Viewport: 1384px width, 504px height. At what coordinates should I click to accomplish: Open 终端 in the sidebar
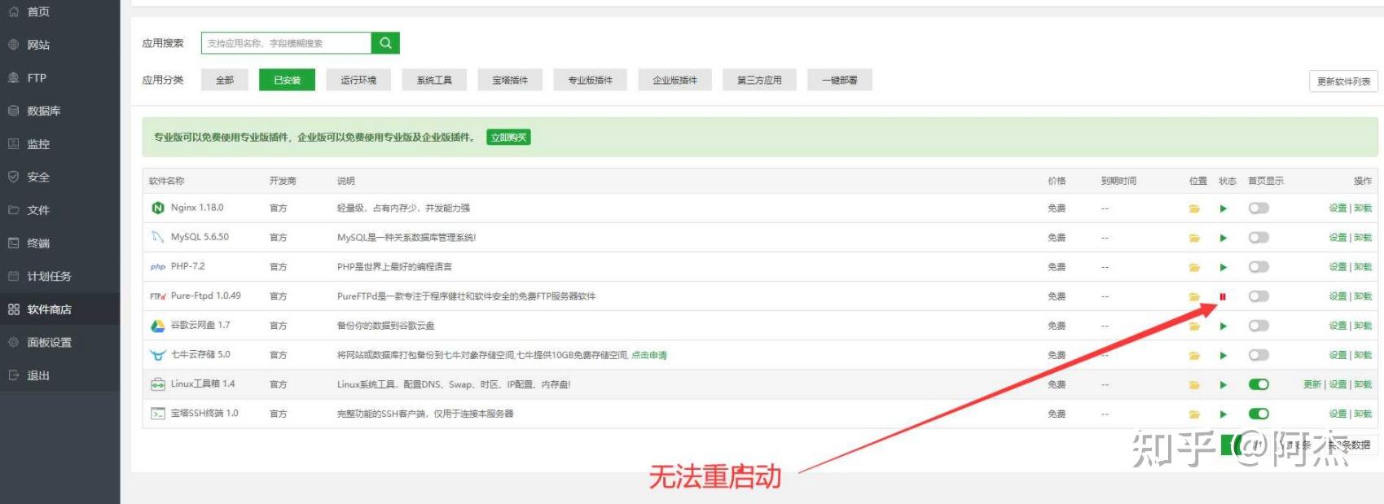(38, 243)
